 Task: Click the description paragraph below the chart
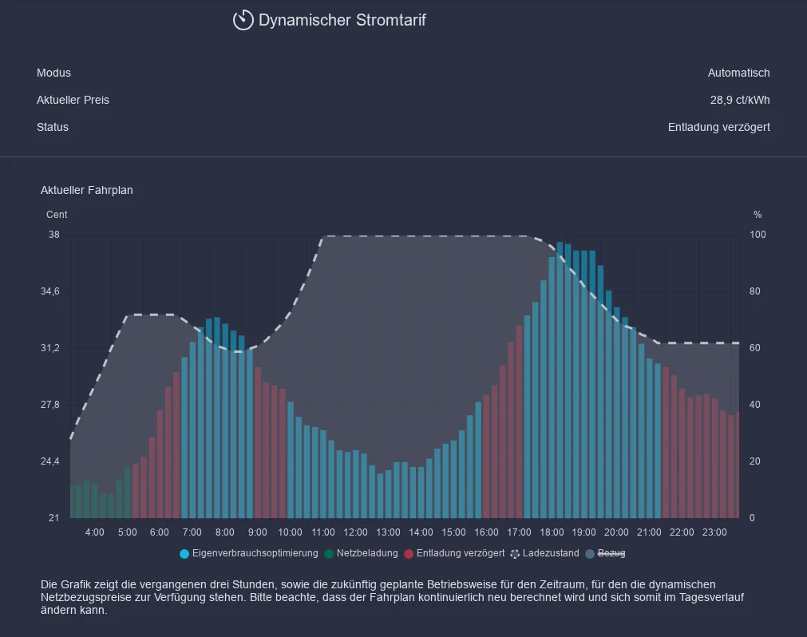[x=392, y=597]
